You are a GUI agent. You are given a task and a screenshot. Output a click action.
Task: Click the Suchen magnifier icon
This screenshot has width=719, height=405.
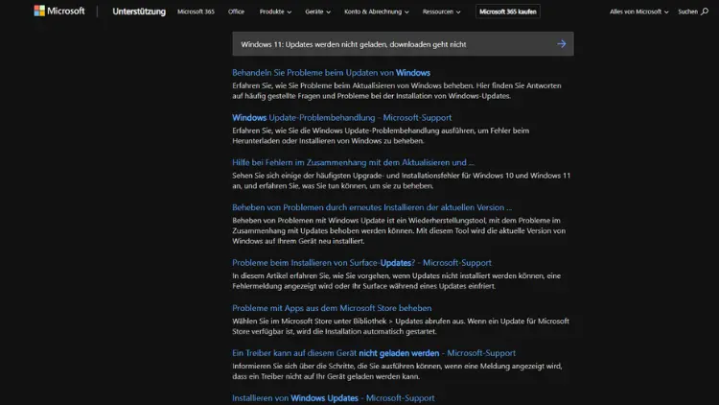(705, 12)
